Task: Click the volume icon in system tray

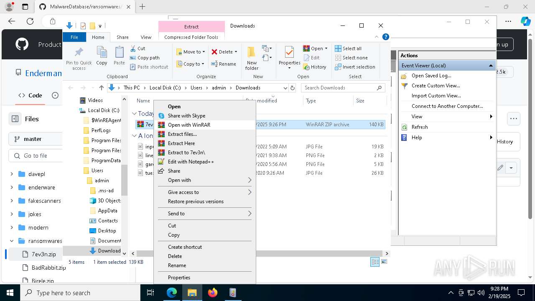Action: click(481, 293)
